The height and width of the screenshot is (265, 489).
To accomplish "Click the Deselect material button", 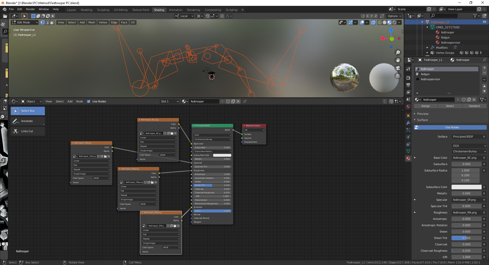I will click(474, 106).
